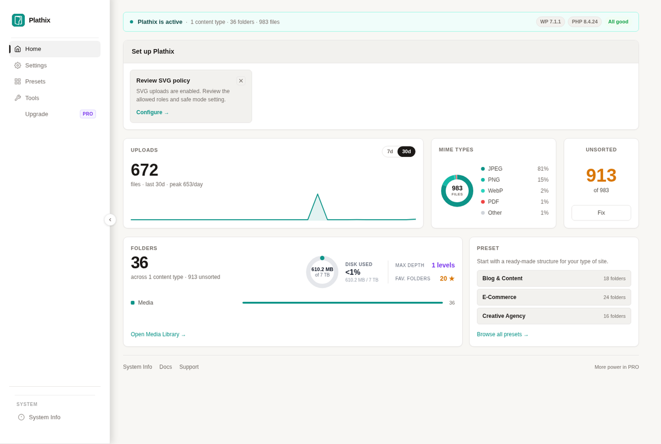Click the PRO badge beside Upgrade
The width and height of the screenshot is (661, 444).
(88, 114)
